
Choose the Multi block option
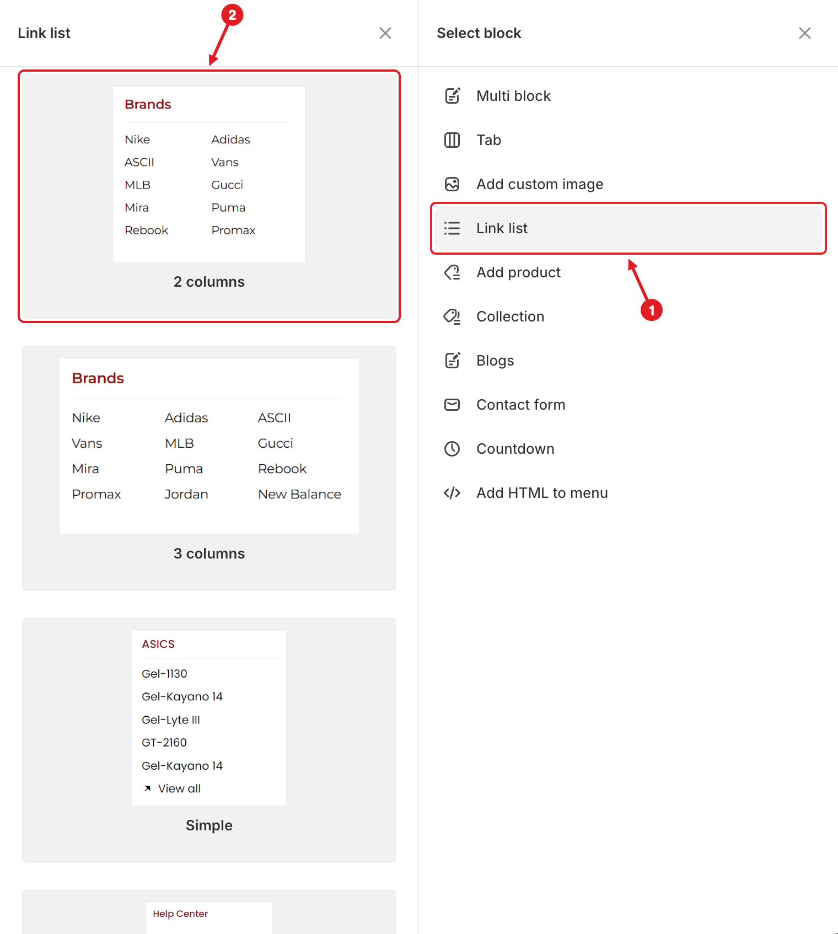tap(628, 96)
